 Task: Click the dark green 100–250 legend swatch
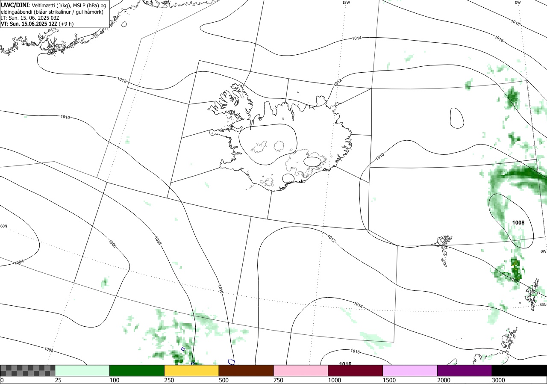tap(137, 370)
